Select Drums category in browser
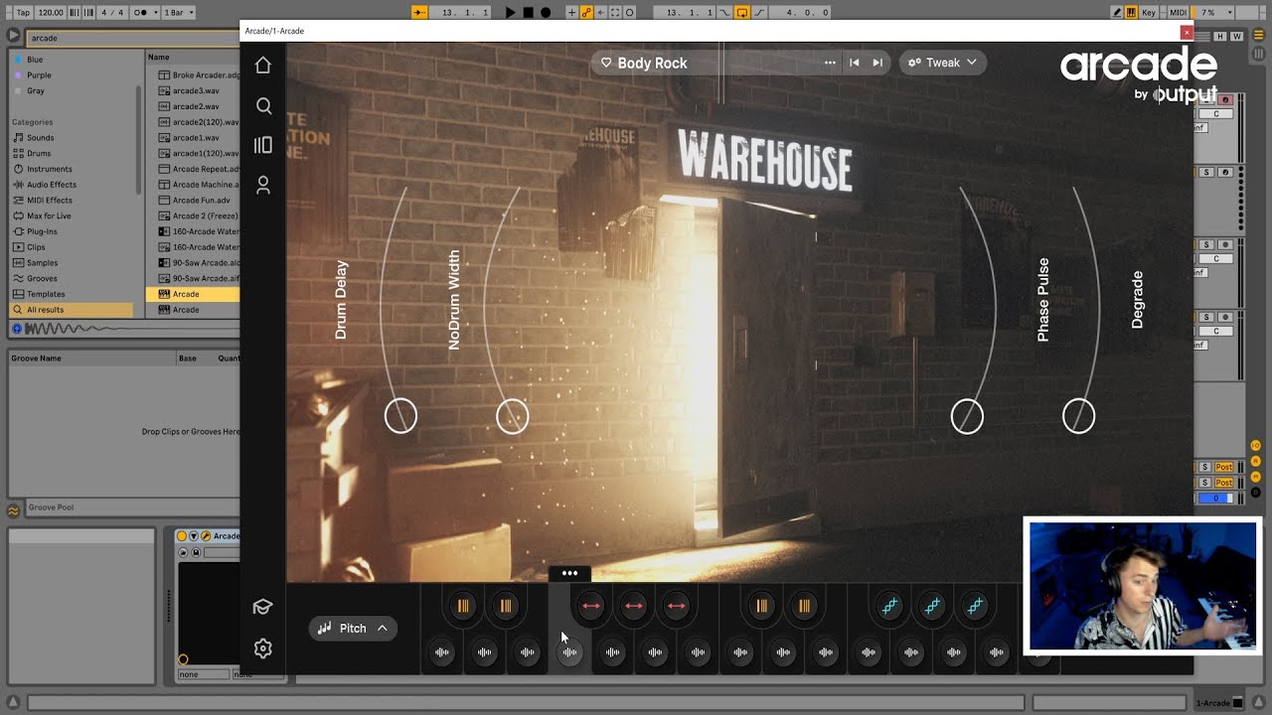The height and width of the screenshot is (715, 1272). (39, 154)
